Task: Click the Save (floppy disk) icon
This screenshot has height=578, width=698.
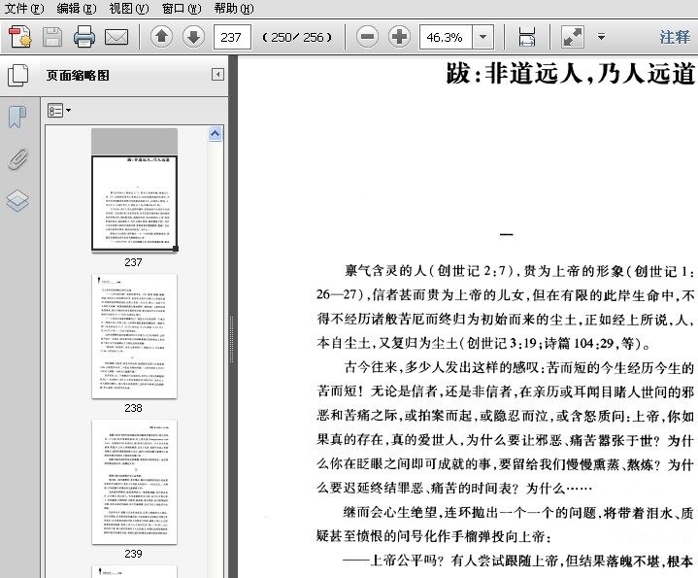Action: [52, 37]
